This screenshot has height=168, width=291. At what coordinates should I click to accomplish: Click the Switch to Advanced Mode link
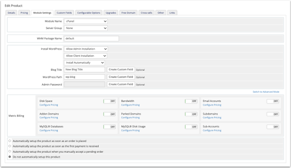(266, 92)
